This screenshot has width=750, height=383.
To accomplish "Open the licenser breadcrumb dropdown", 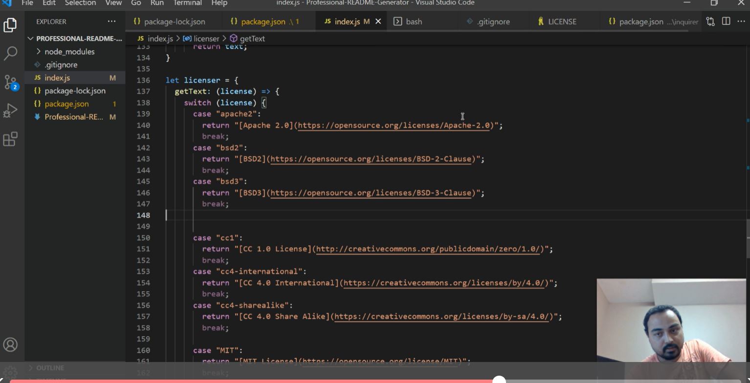I will [x=201, y=39].
